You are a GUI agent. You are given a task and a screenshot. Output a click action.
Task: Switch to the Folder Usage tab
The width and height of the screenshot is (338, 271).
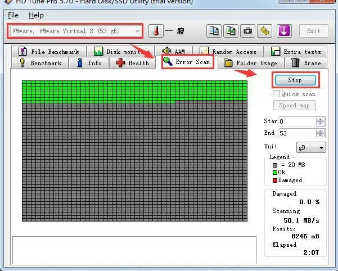[251, 63]
